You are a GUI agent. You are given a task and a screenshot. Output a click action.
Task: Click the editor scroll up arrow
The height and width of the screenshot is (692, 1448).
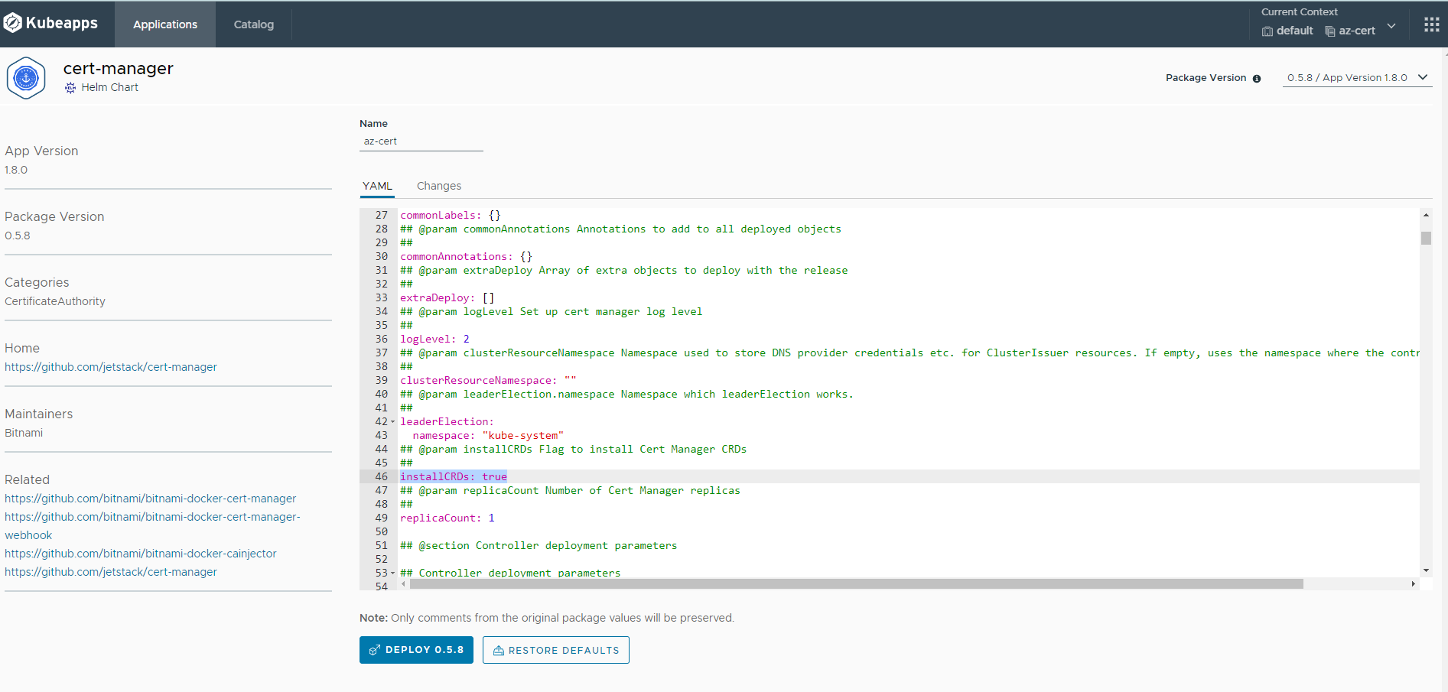click(x=1426, y=215)
